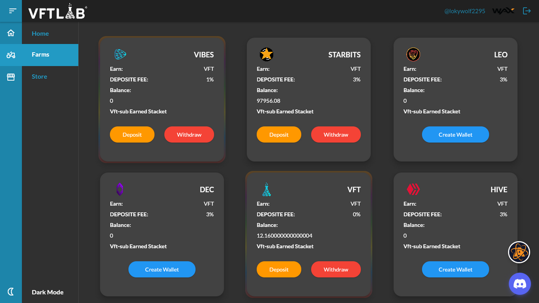Click the Farms tractor icon in the sidebar

pos(11,55)
